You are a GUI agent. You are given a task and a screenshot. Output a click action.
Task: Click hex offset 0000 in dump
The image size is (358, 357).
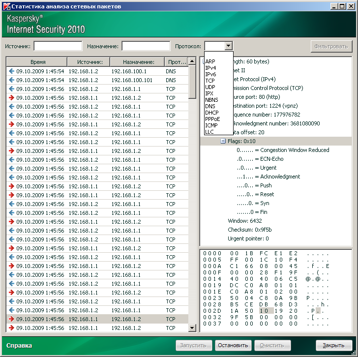click(212, 253)
